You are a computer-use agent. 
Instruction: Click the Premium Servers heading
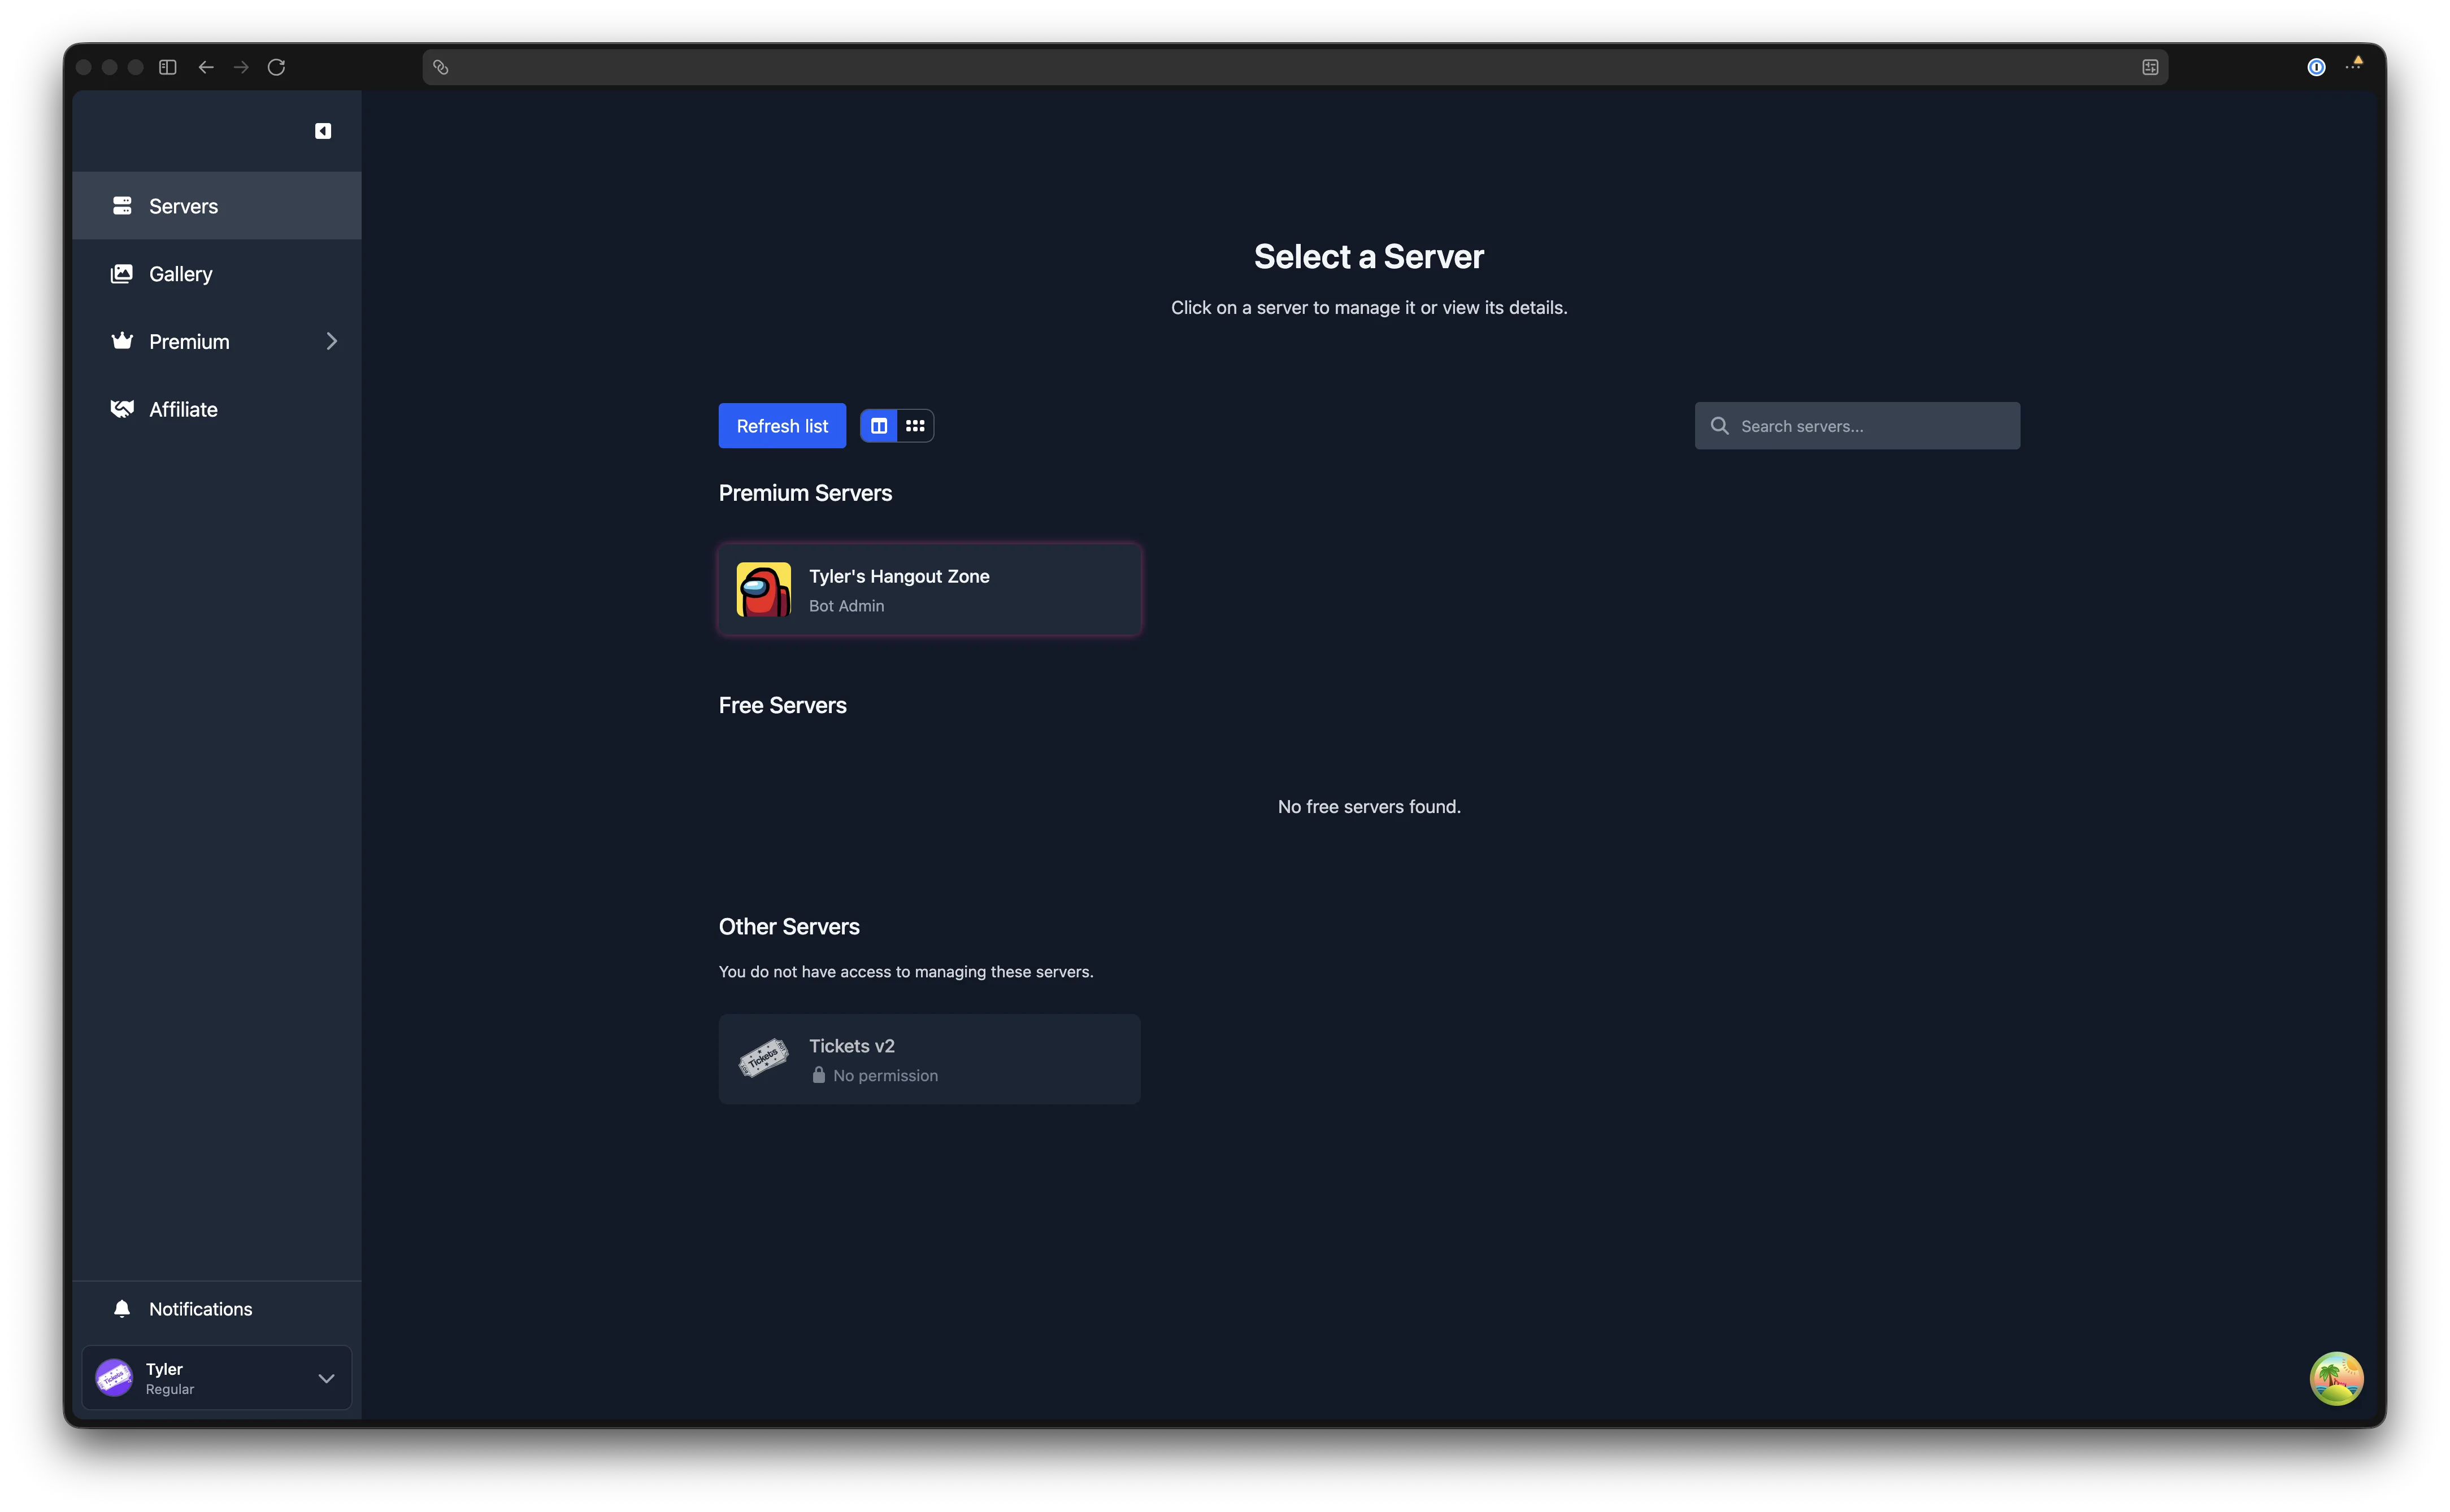click(x=805, y=493)
